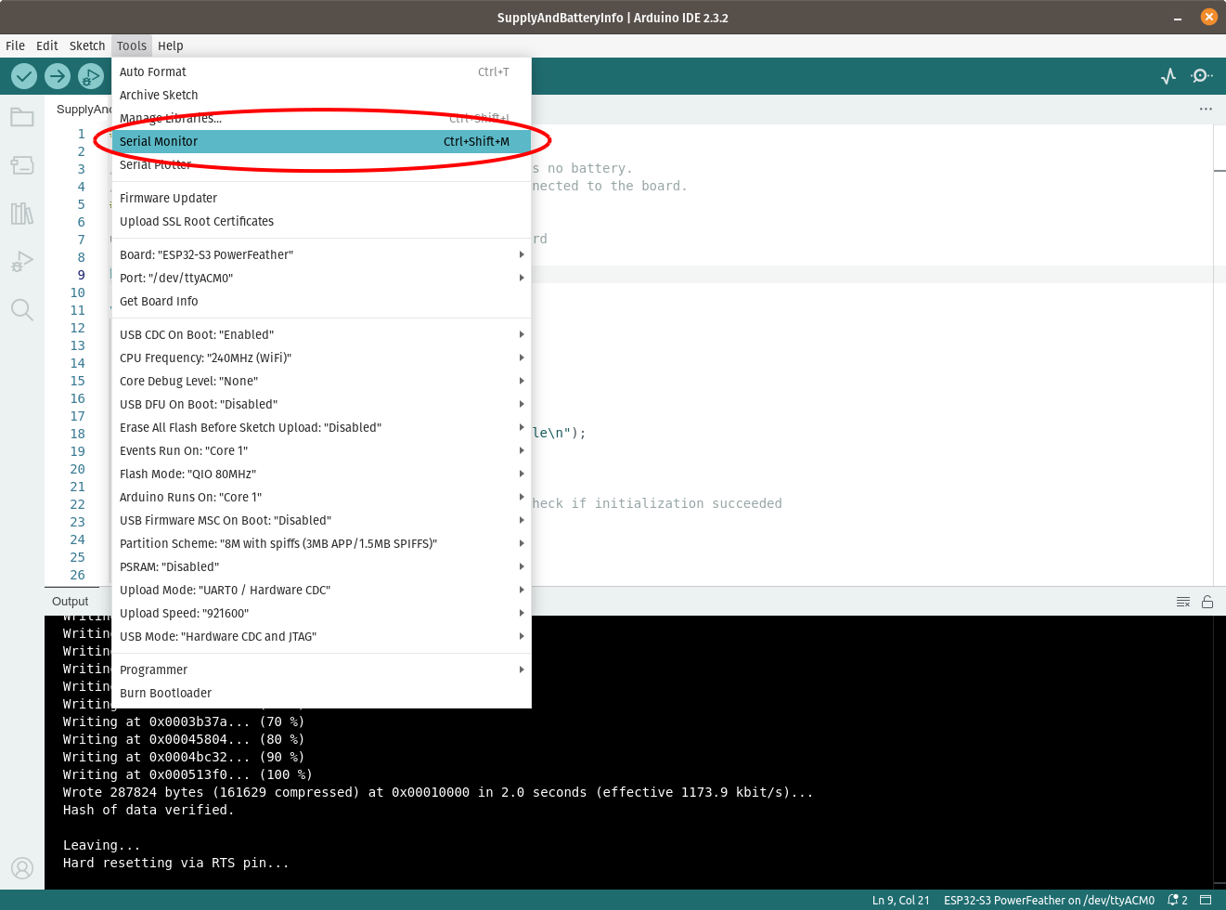This screenshot has width=1226, height=910.
Task: Select the Debug panel icon in the sidebar
Action: pos(21,262)
